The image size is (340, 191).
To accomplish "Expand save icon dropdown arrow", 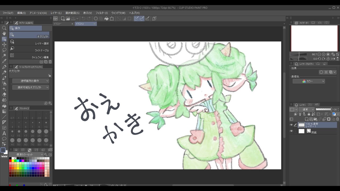I will [x=77, y=19].
